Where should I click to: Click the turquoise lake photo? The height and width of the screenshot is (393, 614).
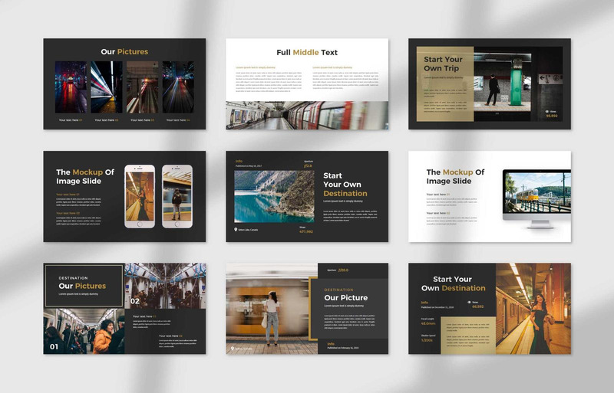tap(274, 196)
